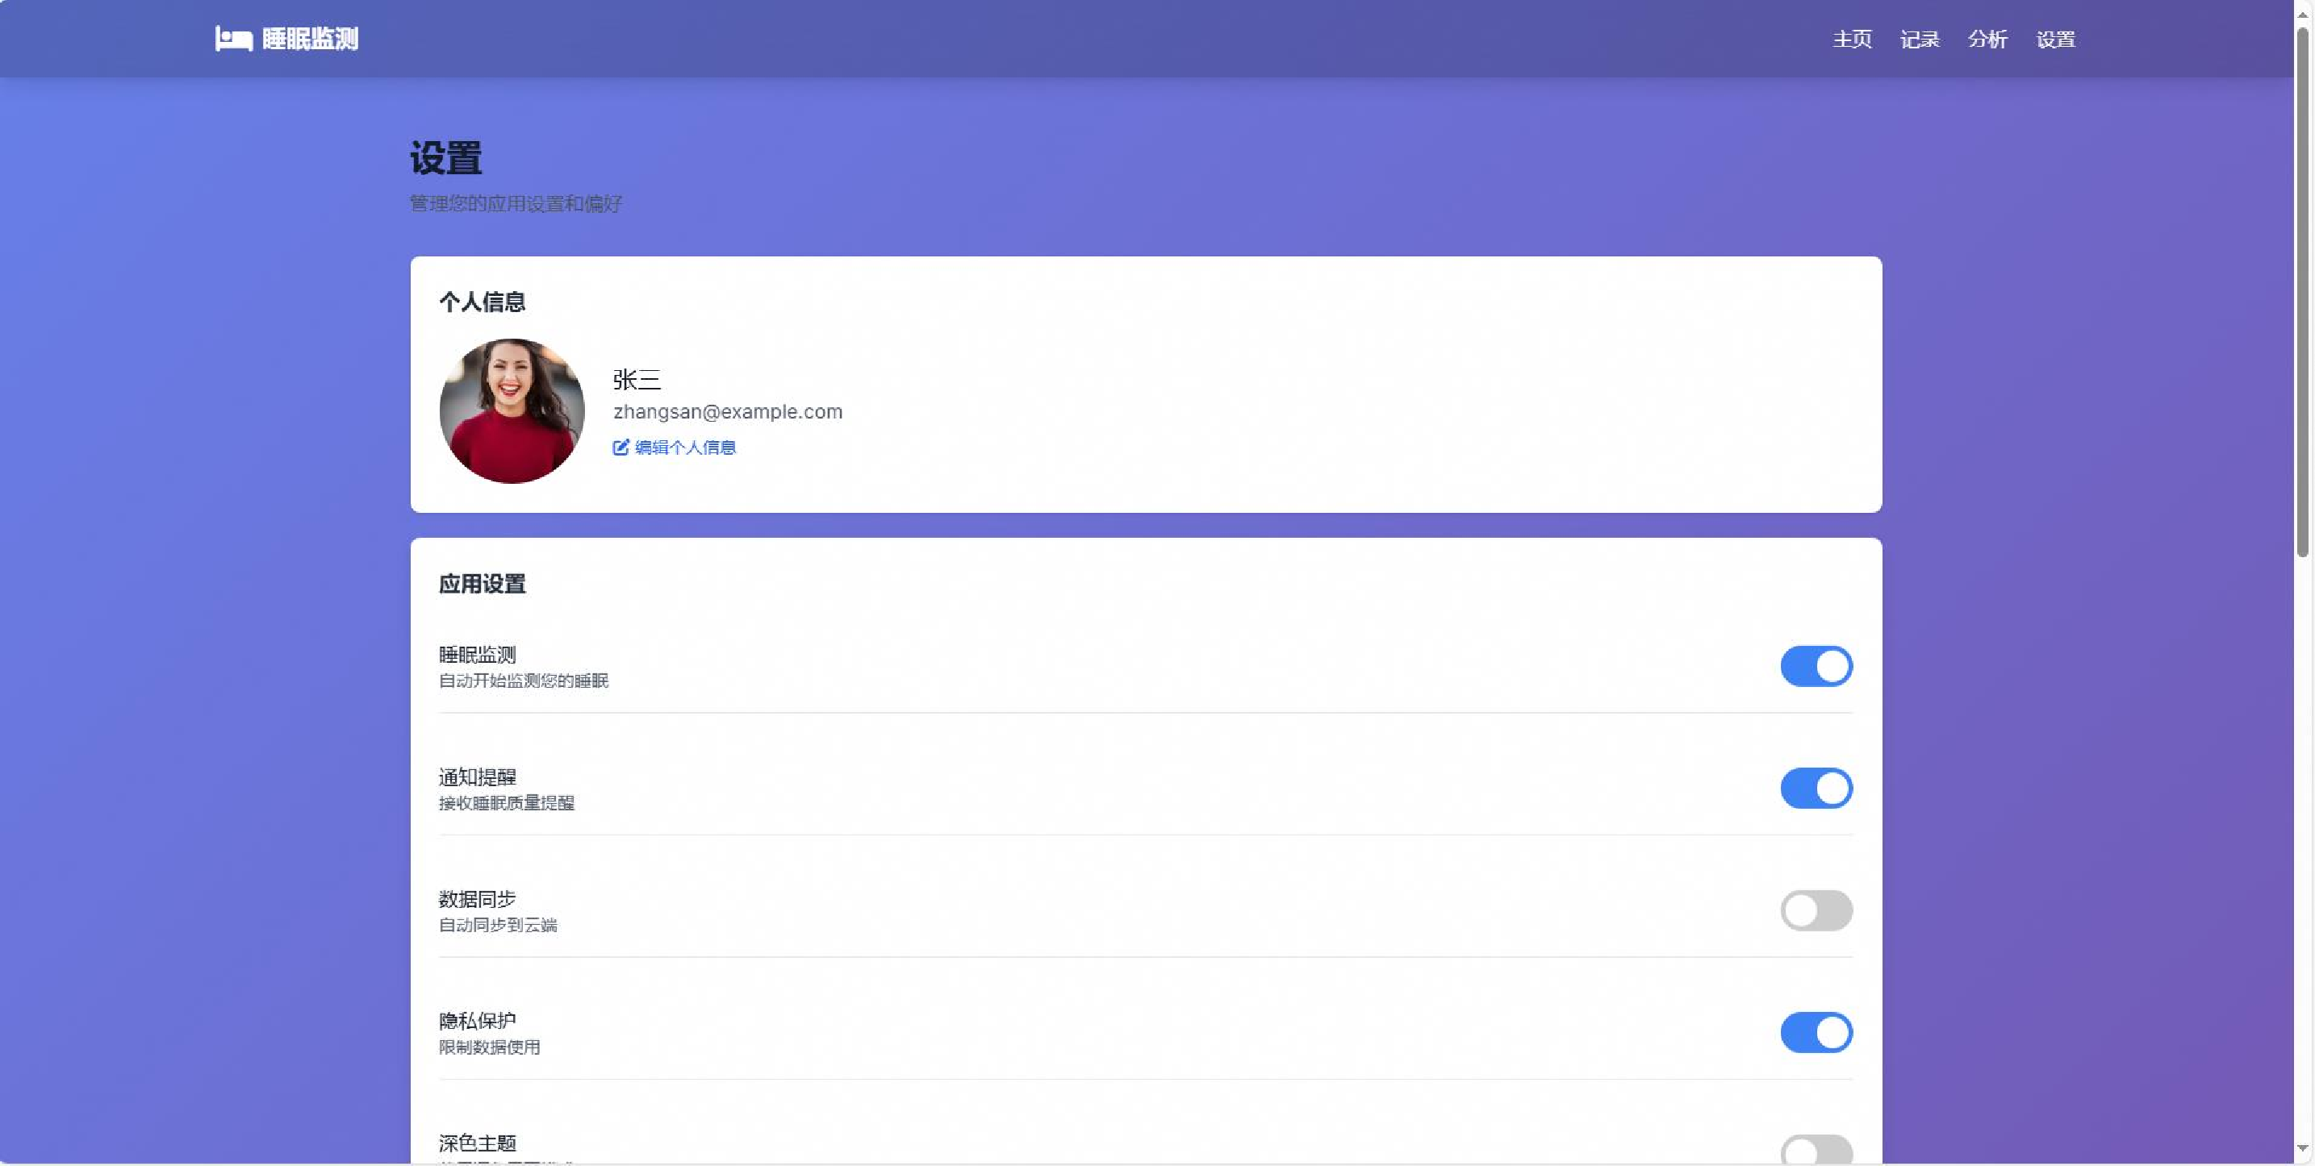The image size is (2315, 1166).
Task: Select 设置 in the top navigation
Action: click(2054, 40)
